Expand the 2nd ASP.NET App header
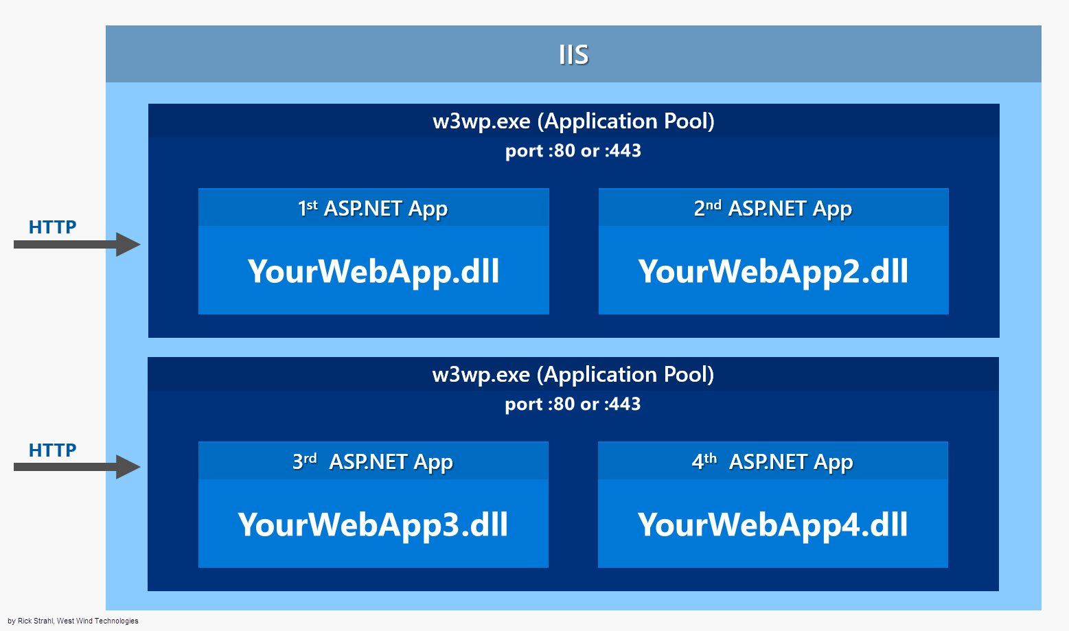1069x631 pixels. pyautogui.click(x=773, y=207)
